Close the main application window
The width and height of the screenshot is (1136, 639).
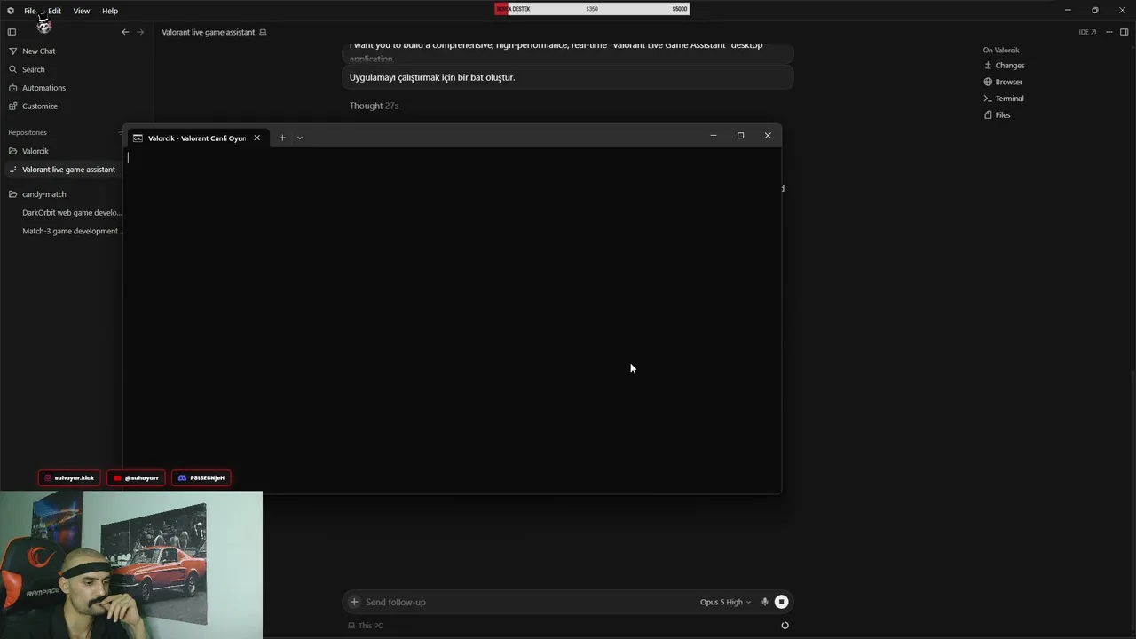(1122, 11)
